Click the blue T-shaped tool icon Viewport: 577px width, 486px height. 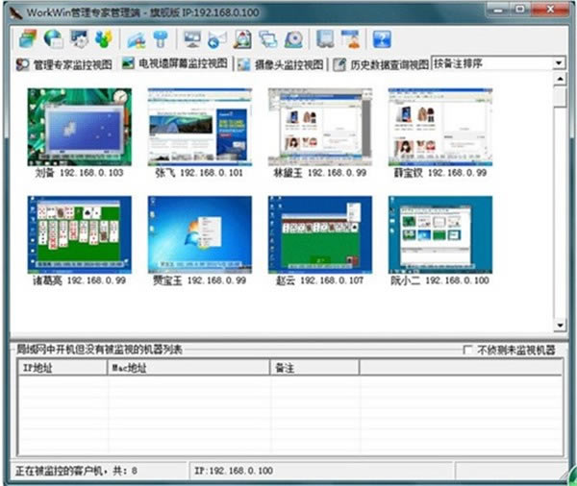tap(161, 39)
